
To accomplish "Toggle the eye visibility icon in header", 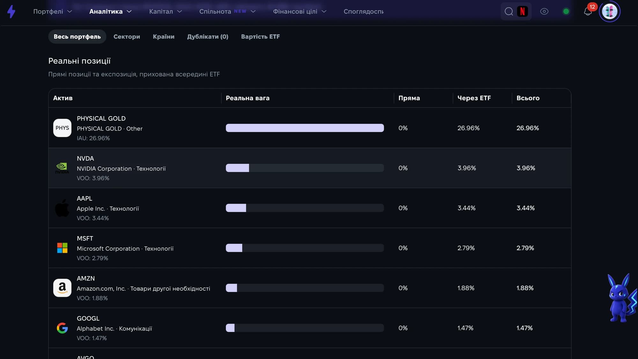I will [544, 11].
